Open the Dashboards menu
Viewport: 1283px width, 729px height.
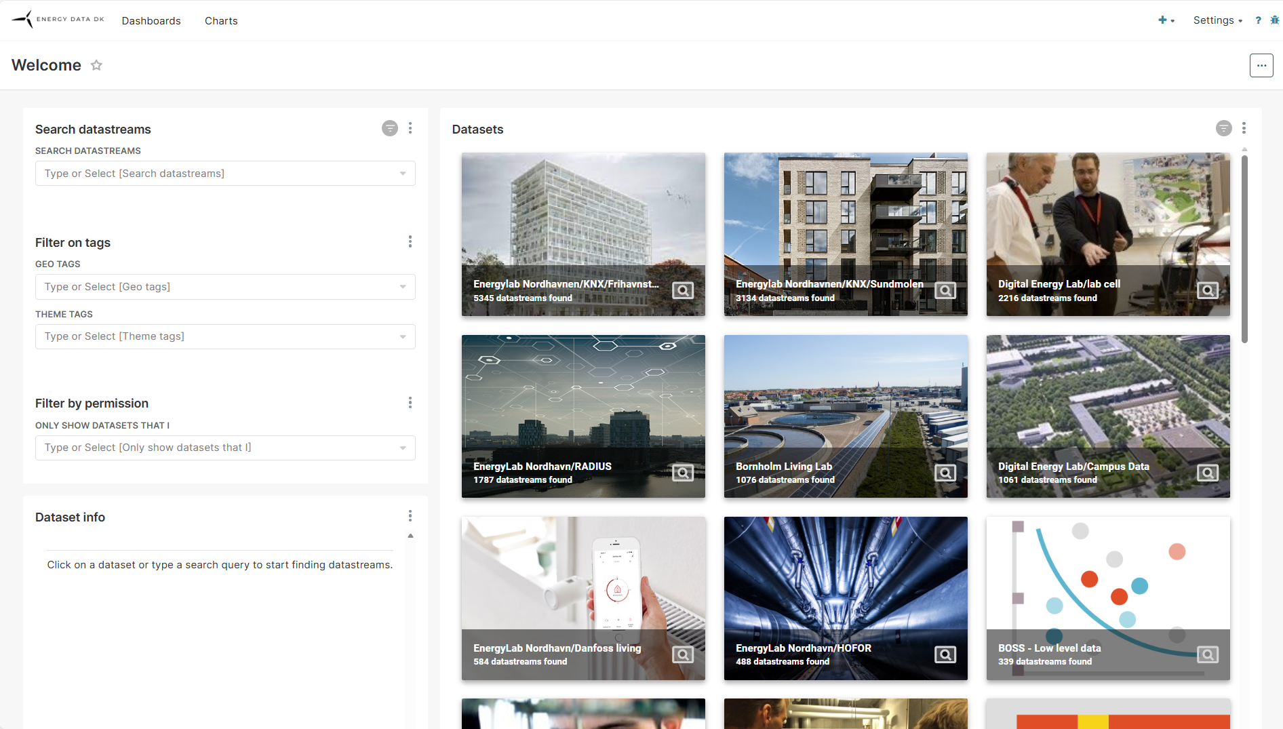tap(151, 21)
